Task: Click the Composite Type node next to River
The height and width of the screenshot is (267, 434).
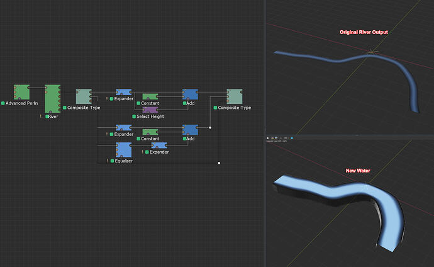Action: 84,96
